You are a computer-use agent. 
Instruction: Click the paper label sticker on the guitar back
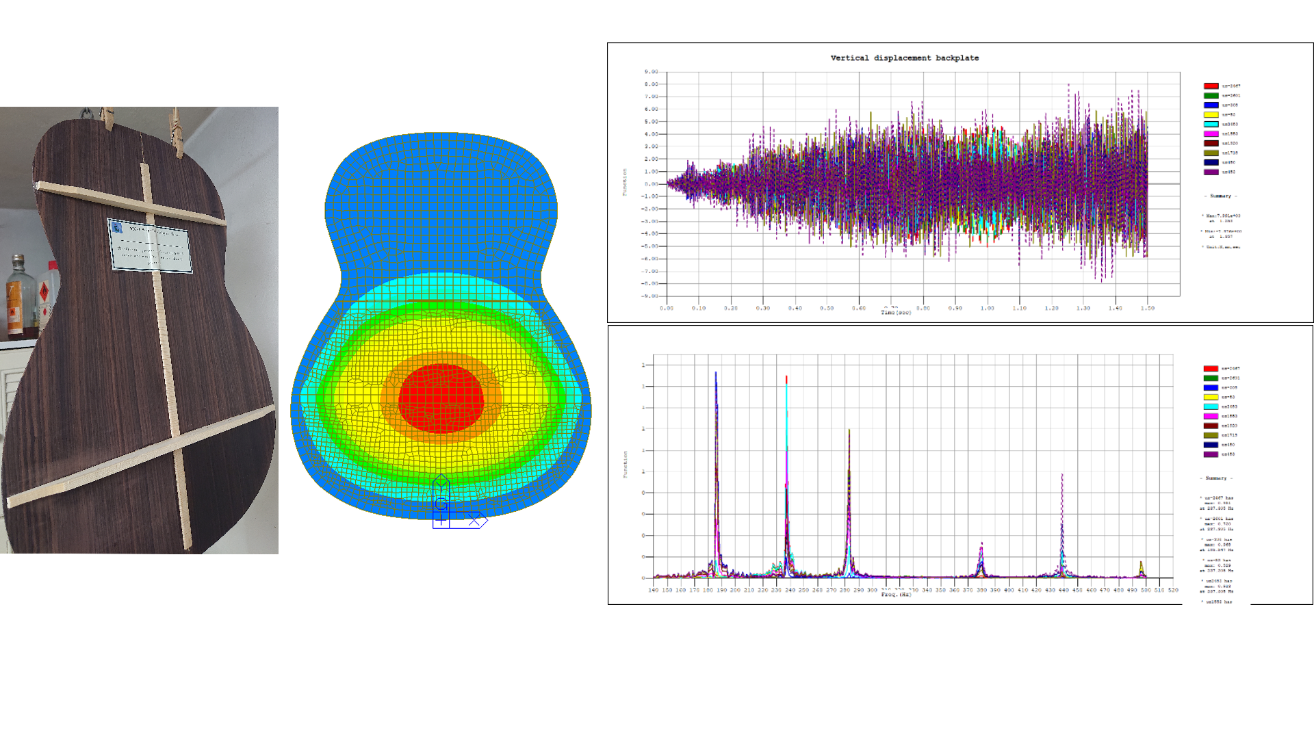[150, 245]
